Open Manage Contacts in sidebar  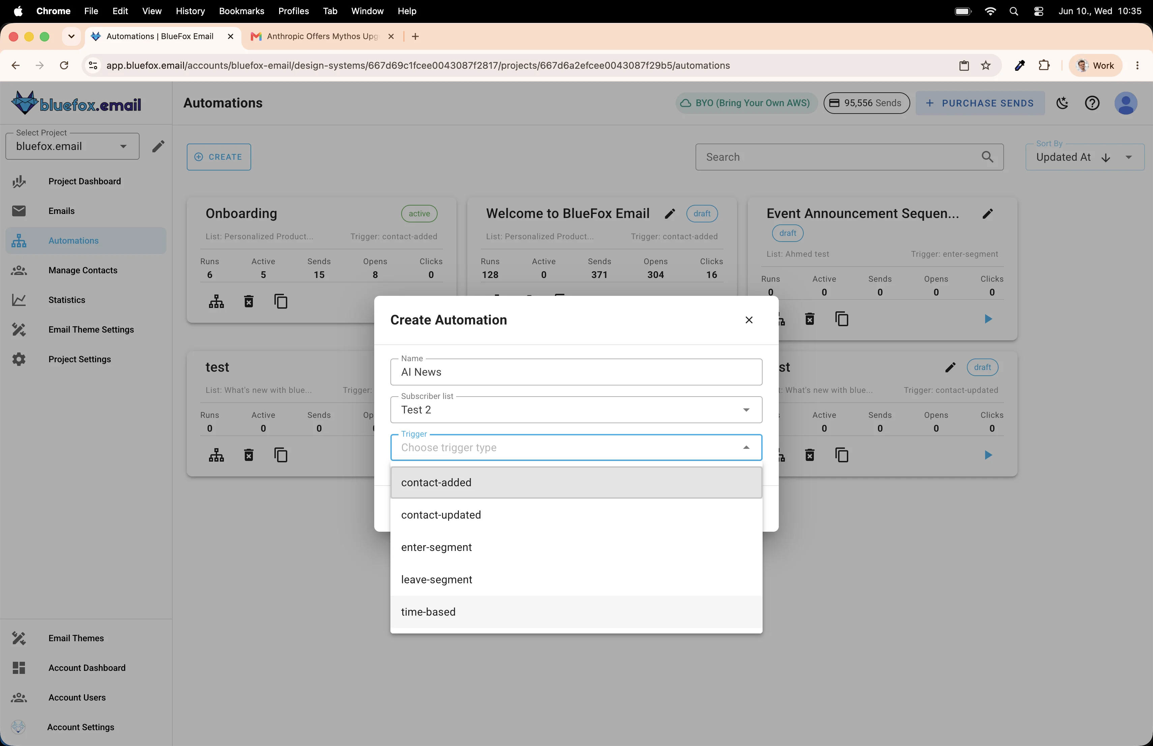(x=86, y=270)
